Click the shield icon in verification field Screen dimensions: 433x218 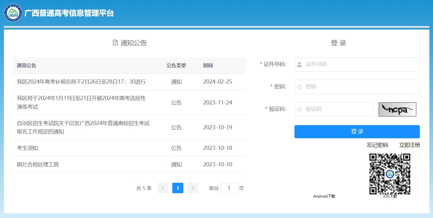pyautogui.click(x=300, y=109)
